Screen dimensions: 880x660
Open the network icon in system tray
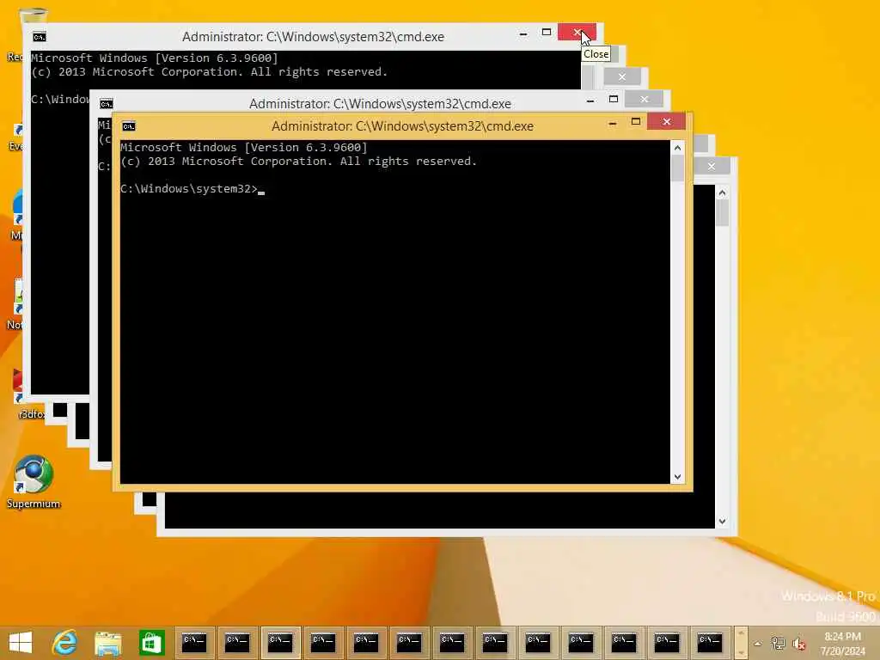778,644
